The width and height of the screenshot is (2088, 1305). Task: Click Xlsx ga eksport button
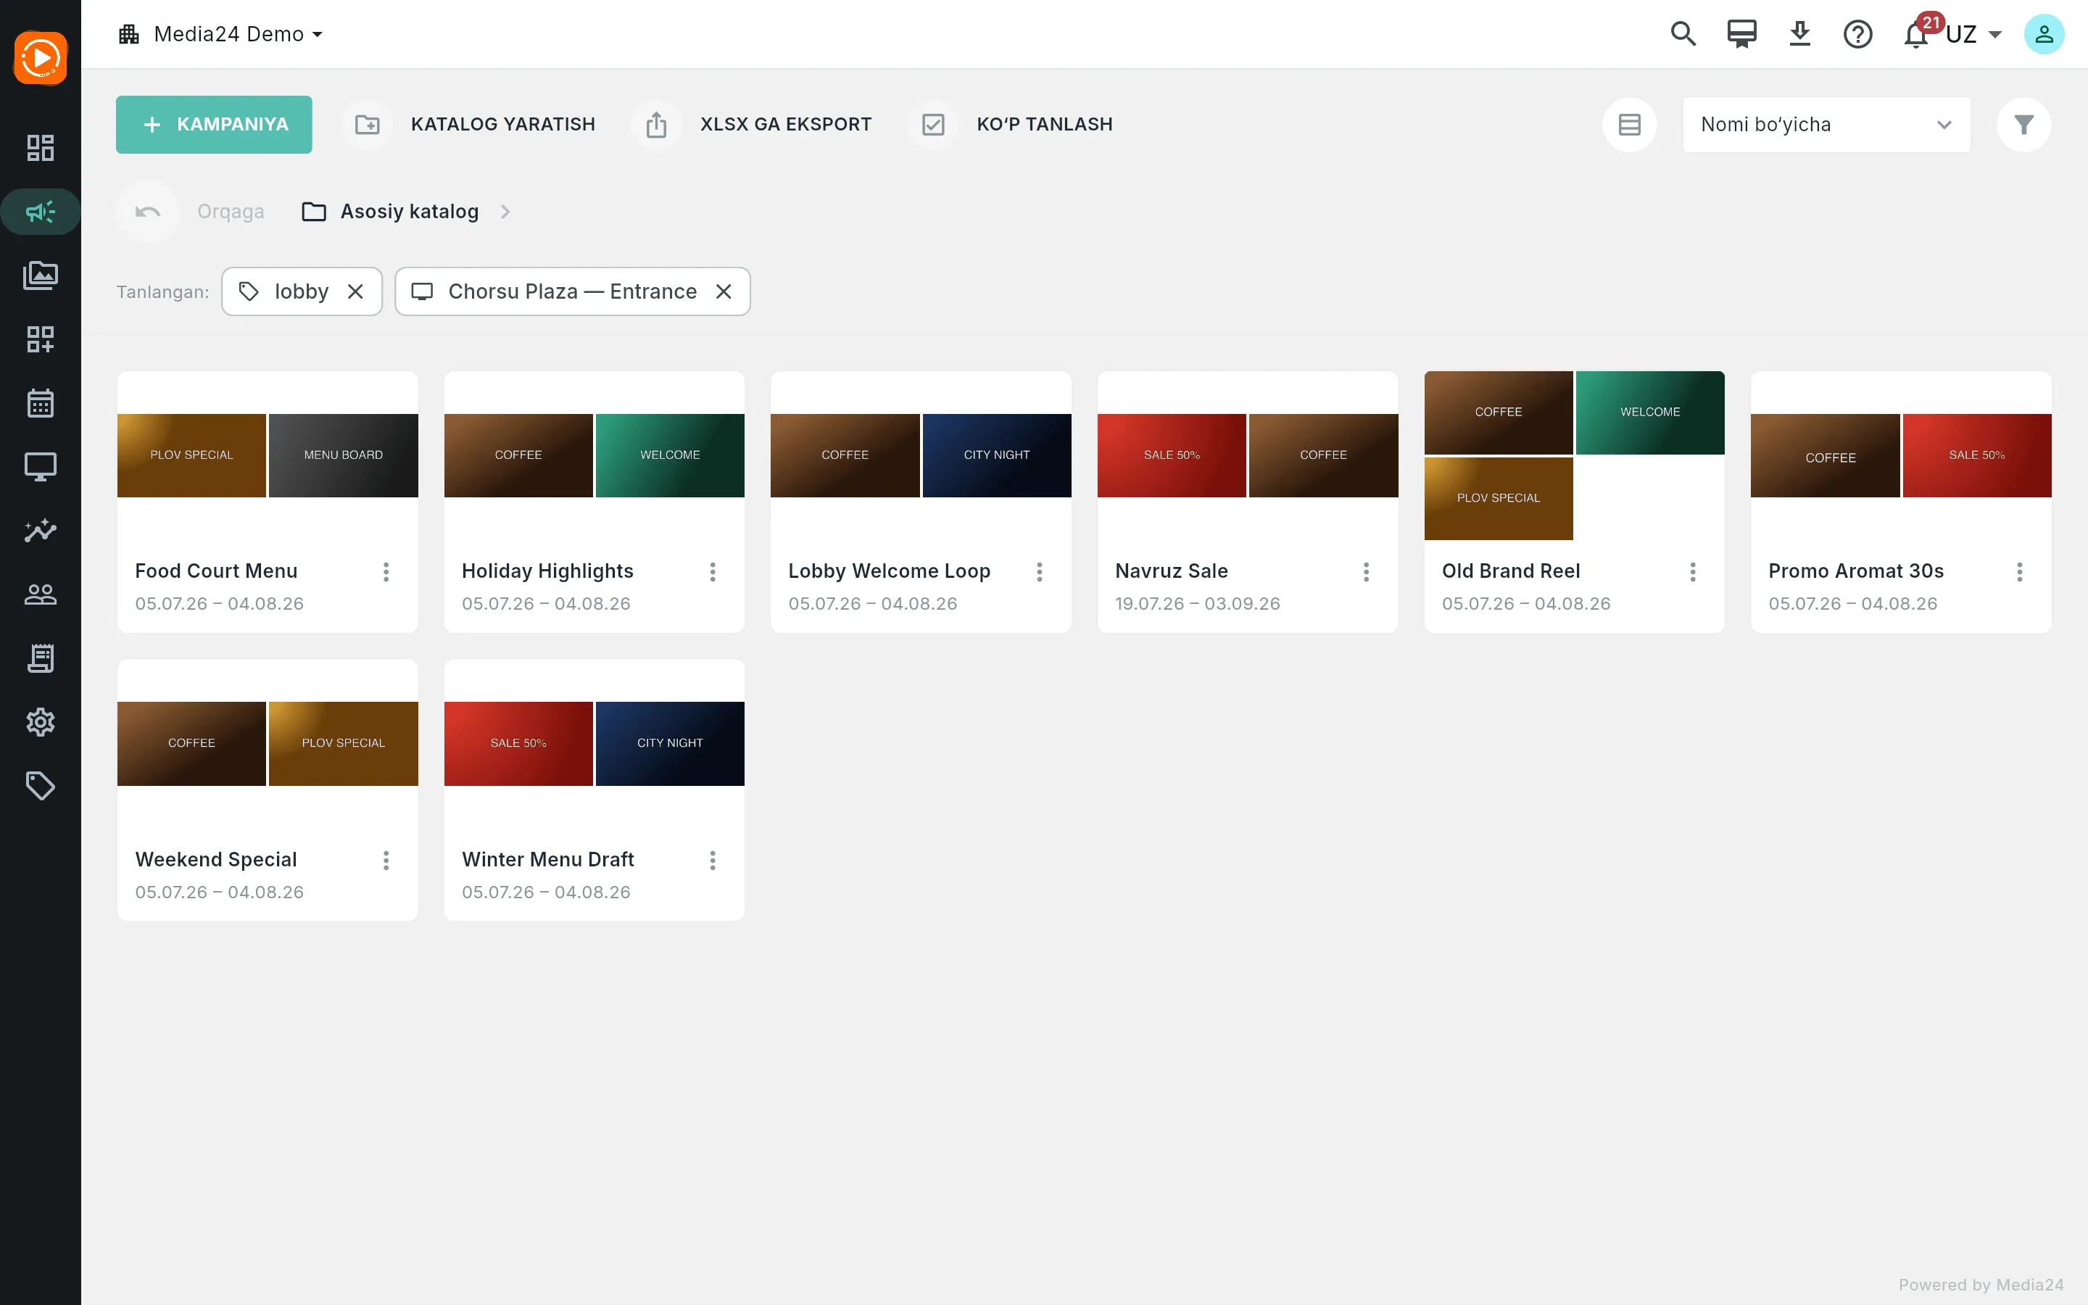(x=752, y=124)
